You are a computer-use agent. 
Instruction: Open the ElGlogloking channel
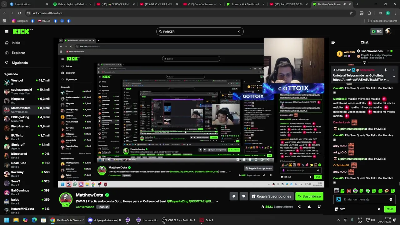point(27,119)
